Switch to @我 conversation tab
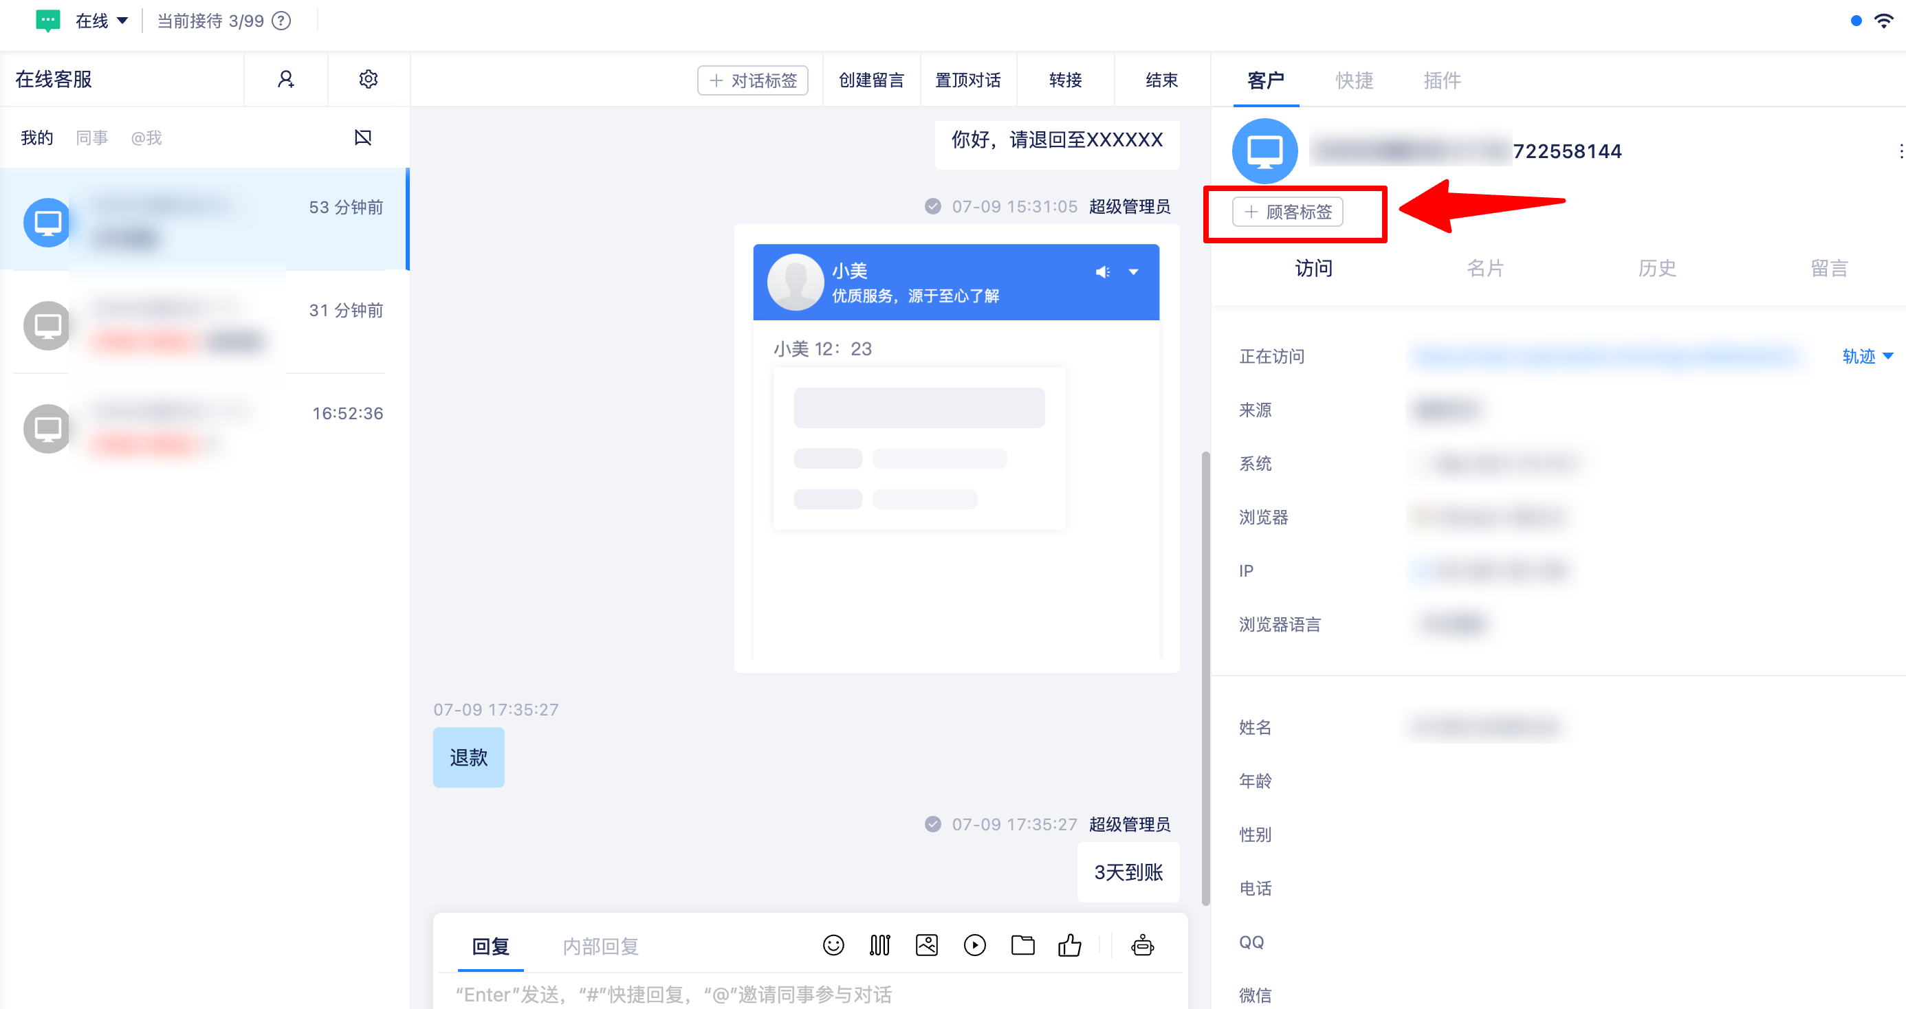Screen dimensions: 1906x1009 click(x=146, y=137)
